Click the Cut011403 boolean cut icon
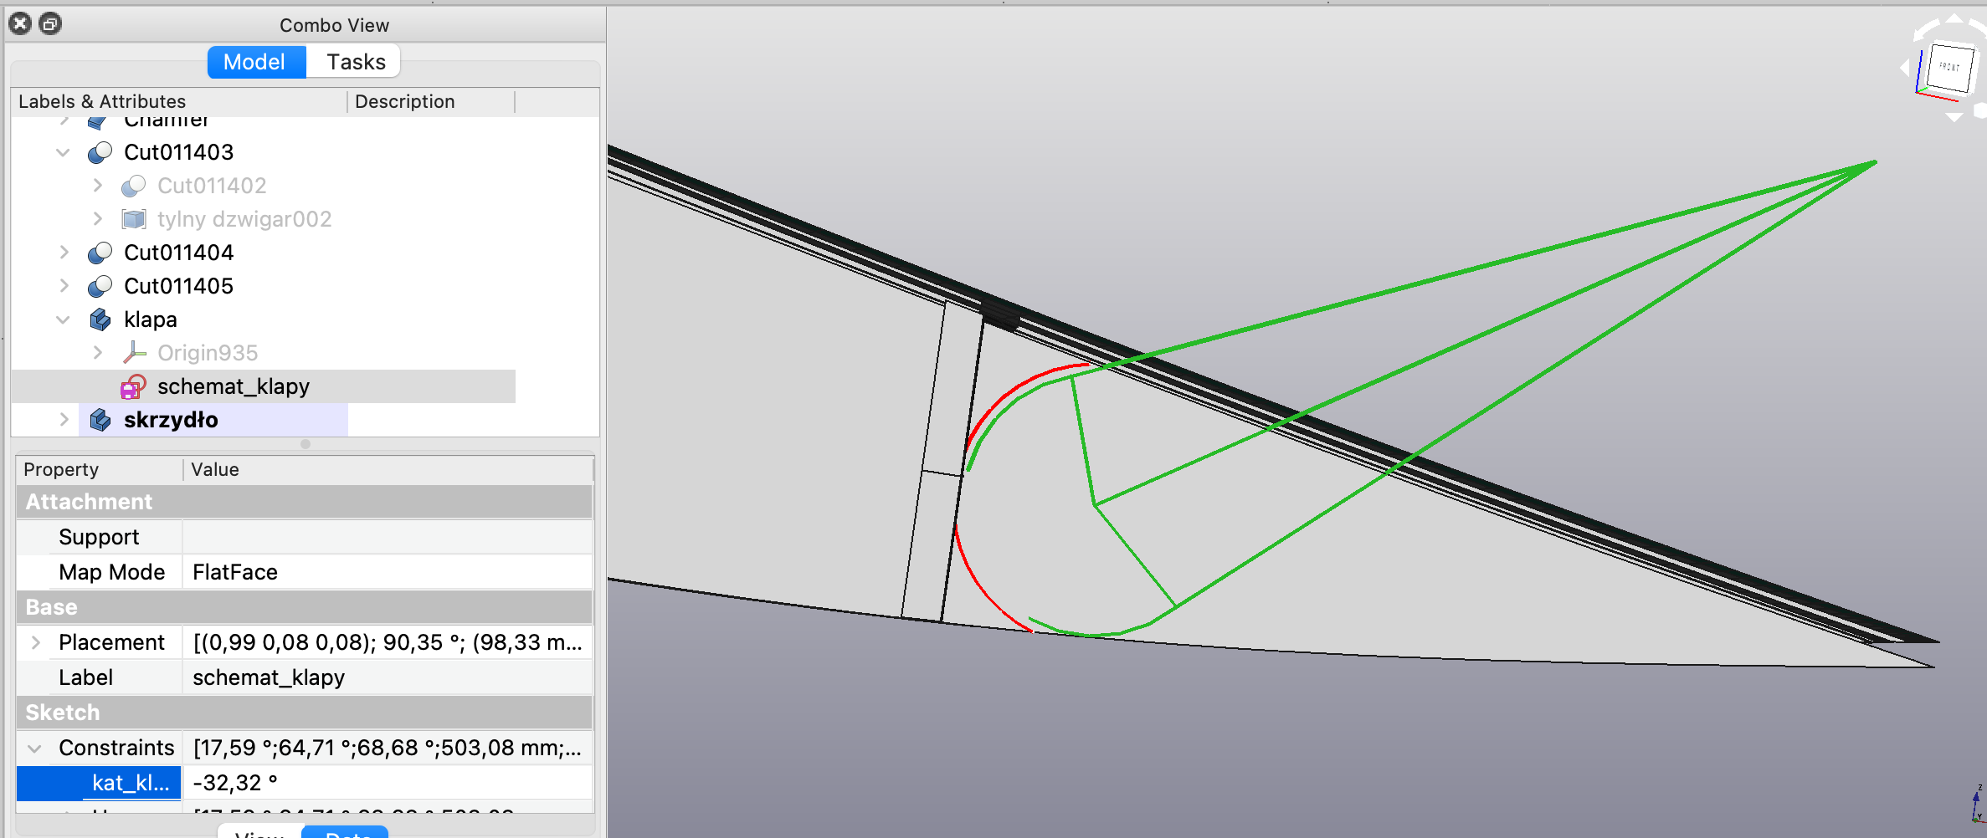 click(x=100, y=152)
